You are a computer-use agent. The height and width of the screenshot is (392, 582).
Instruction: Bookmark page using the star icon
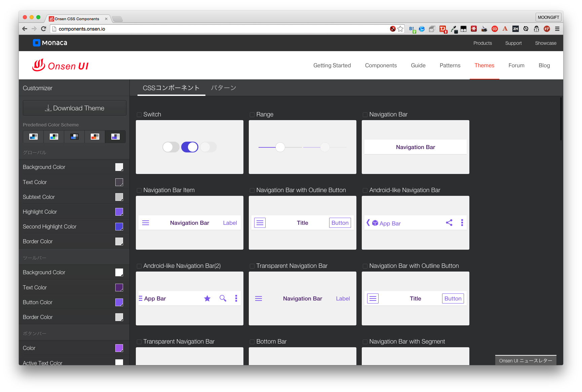pos(400,29)
